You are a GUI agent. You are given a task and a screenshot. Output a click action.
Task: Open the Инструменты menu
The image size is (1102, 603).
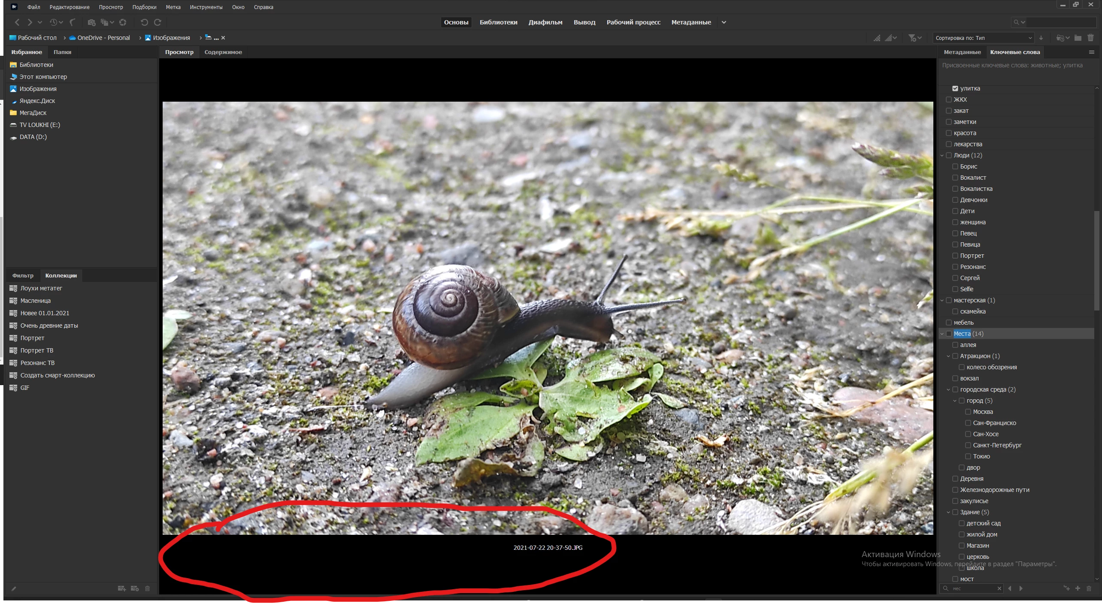[206, 7]
